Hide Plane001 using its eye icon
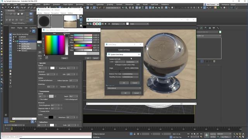248x139 pixels. click(x=18, y=51)
